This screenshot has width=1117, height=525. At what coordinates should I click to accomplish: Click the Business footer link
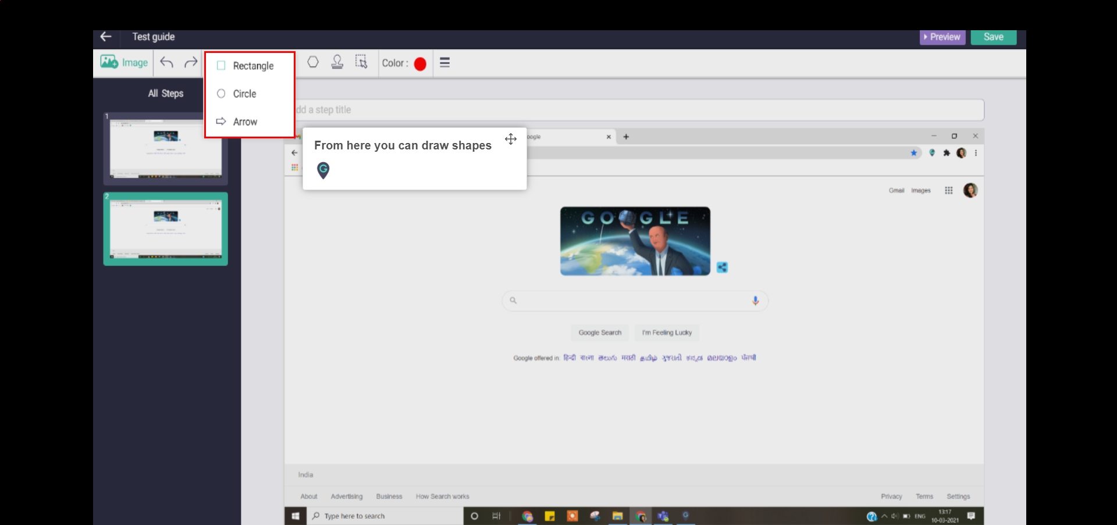389,497
